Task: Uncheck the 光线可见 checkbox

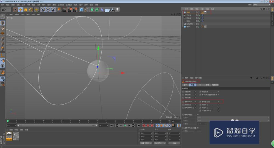Action: 195,105
